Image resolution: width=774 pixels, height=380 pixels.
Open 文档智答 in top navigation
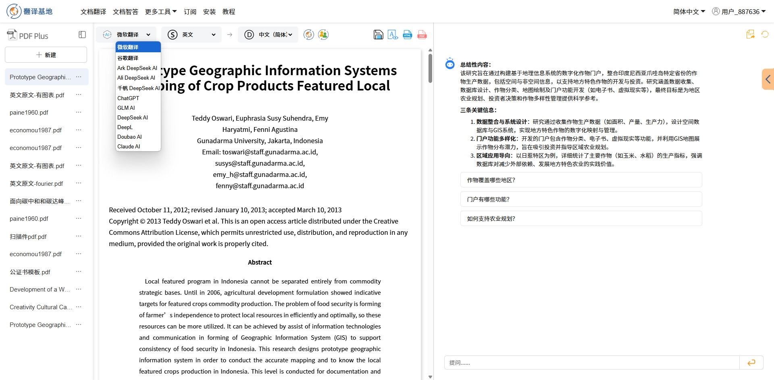125,12
